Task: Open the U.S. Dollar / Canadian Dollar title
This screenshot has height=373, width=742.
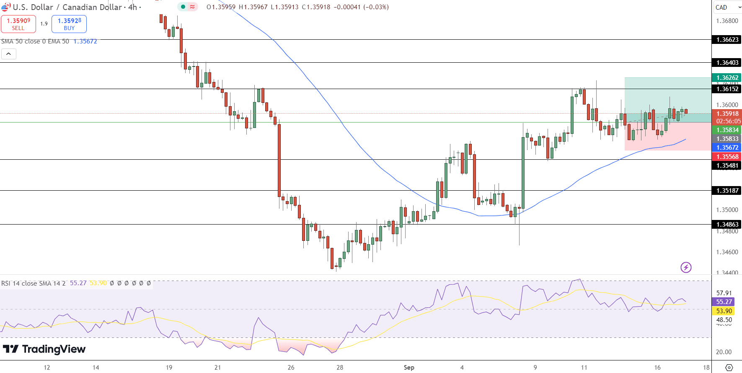Action: coord(67,7)
